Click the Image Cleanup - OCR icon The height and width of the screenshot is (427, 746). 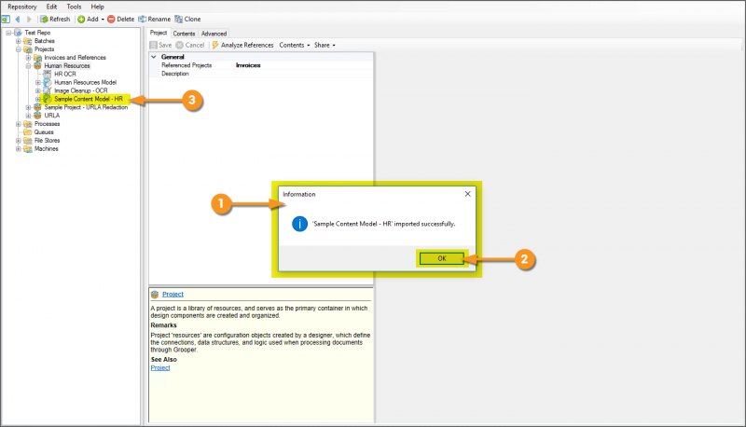pyautogui.click(x=48, y=90)
